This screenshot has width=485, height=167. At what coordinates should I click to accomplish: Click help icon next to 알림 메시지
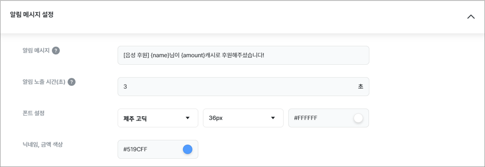[x=56, y=51]
